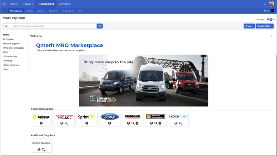Image resolution: width=277 pixels, height=156 pixels.
Task: Open the Supplier Sites dropdown
Action: [265, 26]
